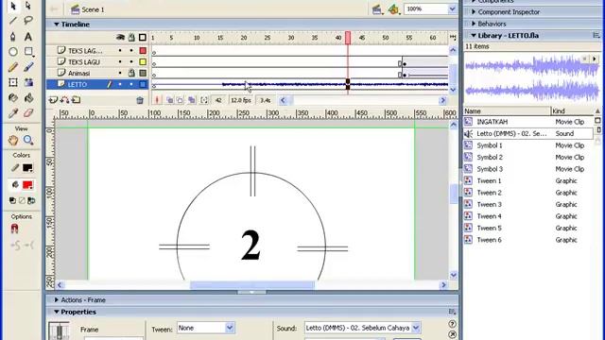Toggle Edit Multiple Frames button

click(x=192, y=100)
